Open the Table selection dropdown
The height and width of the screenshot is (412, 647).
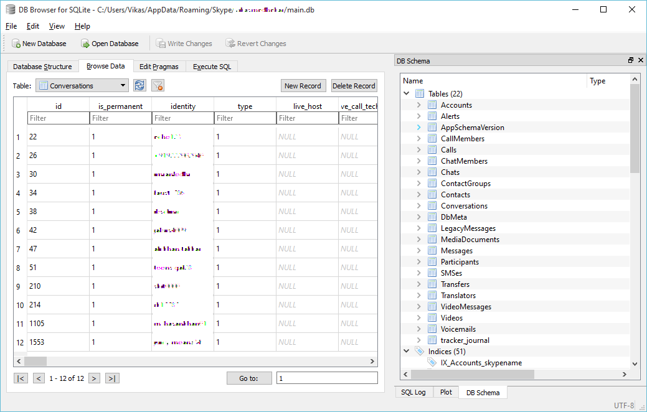tap(123, 86)
